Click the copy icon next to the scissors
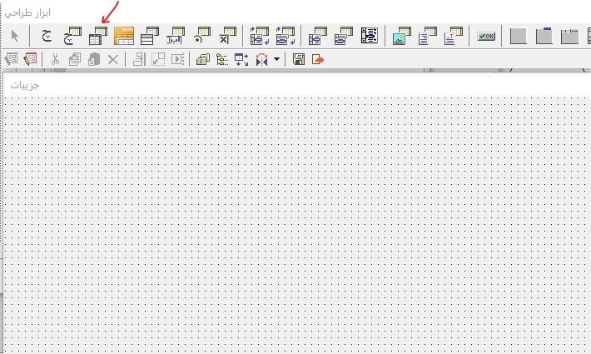Viewport: 591px width, 354px height. click(74, 59)
